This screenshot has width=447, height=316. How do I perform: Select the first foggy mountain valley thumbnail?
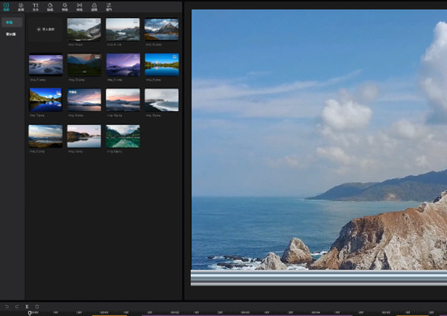coord(84,29)
